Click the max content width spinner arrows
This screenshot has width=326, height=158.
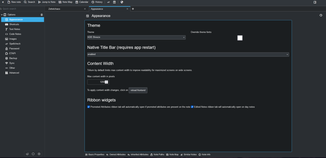tap(107, 82)
